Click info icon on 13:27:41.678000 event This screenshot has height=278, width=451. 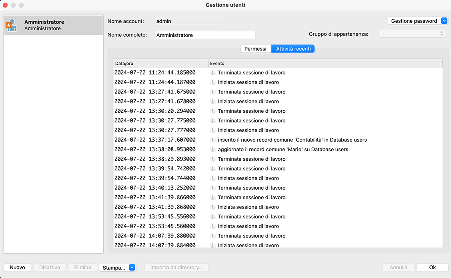point(213,102)
